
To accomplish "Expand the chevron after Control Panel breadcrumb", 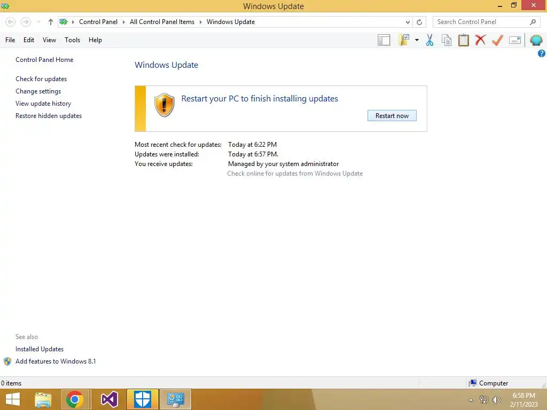I will click(123, 22).
